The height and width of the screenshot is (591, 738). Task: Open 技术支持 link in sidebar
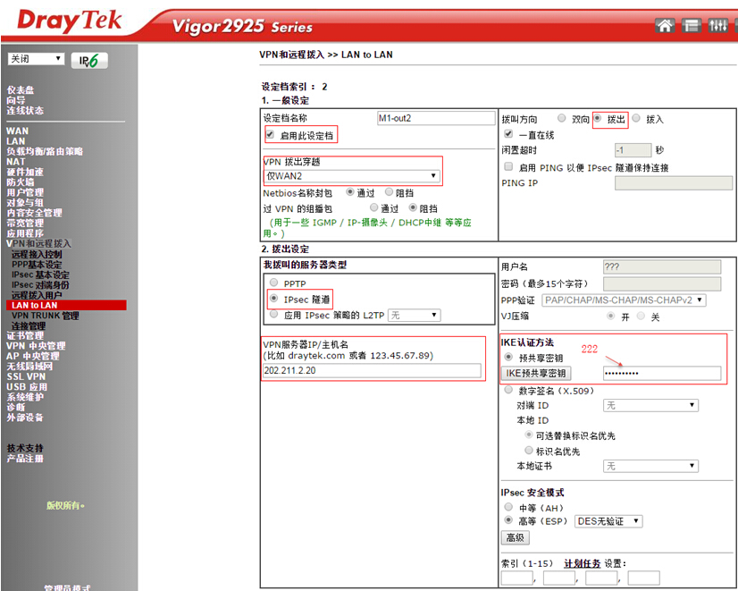click(x=25, y=448)
